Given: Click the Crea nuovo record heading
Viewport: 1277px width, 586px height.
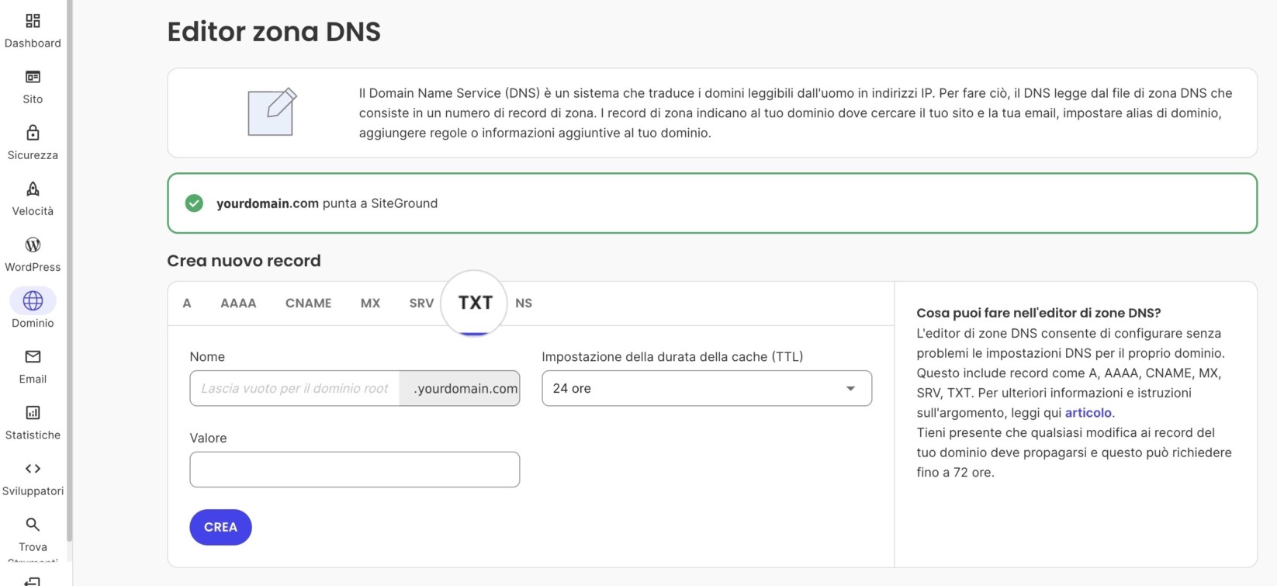Looking at the screenshot, I should click(x=244, y=261).
